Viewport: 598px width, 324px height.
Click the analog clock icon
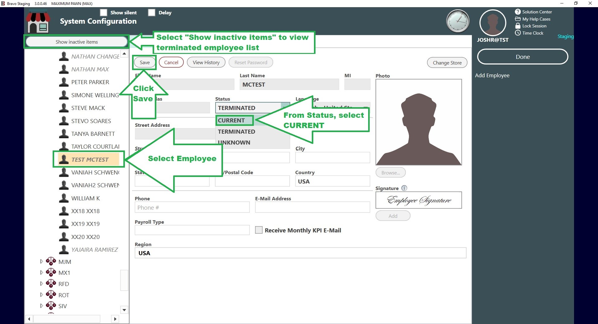tap(458, 21)
